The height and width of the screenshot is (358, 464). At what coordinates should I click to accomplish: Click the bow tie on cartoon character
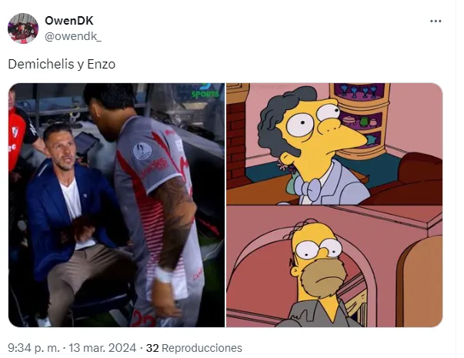pyautogui.click(x=308, y=187)
